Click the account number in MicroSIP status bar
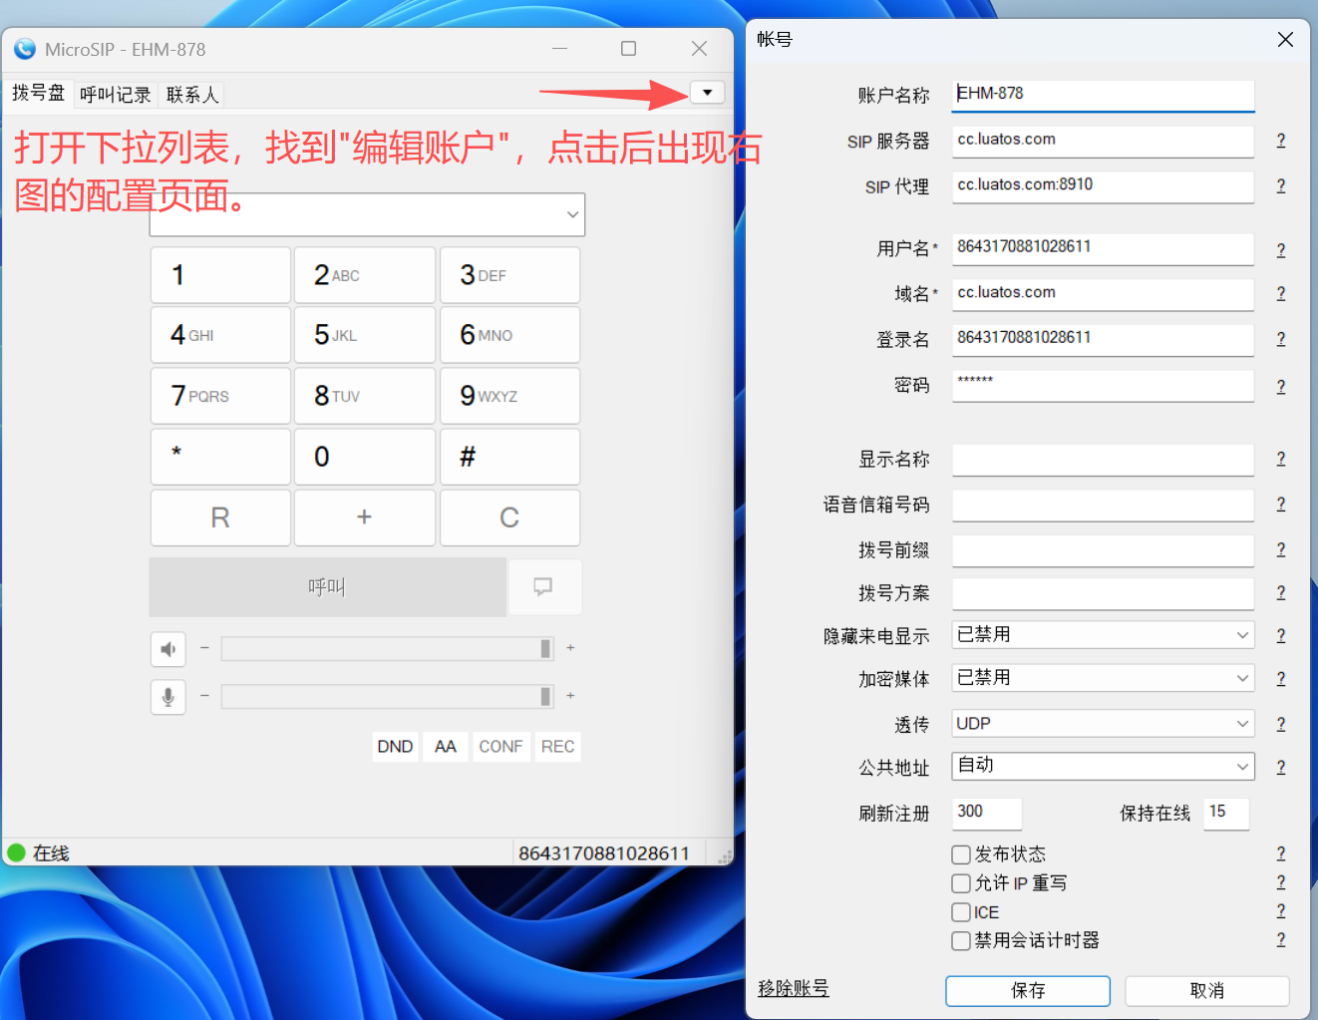This screenshot has width=1318, height=1020. (x=604, y=853)
